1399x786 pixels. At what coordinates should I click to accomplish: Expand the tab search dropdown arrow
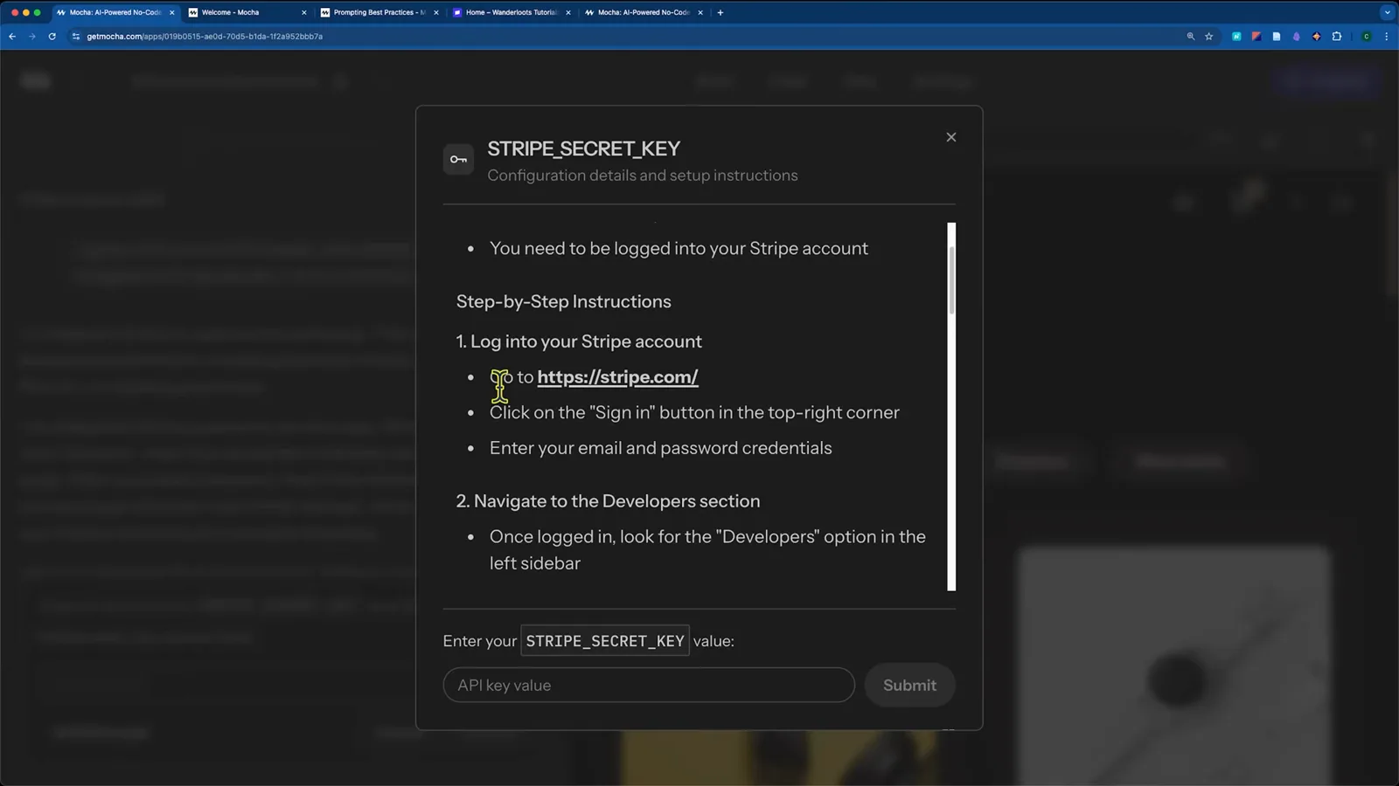click(1387, 12)
